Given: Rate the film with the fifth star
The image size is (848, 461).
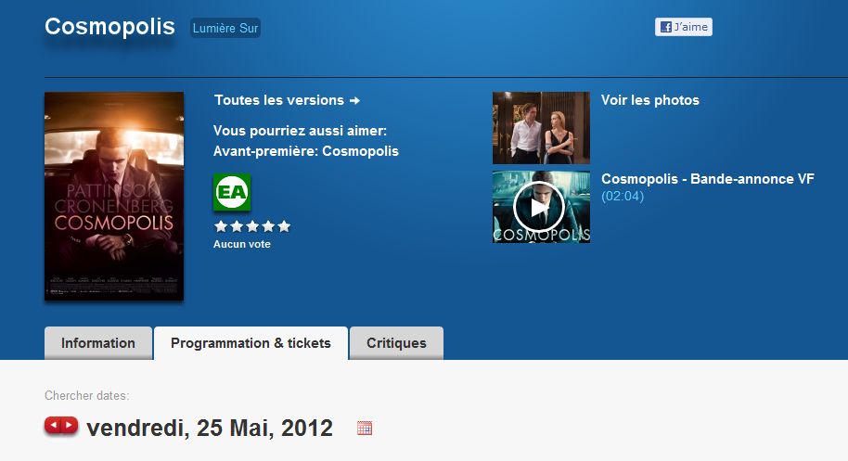Looking at the screenshot, I should [284, 226].
